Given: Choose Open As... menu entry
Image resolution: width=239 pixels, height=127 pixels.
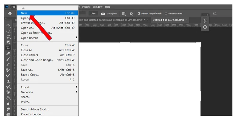Looking at the screenshot, I should coord(48,28).
